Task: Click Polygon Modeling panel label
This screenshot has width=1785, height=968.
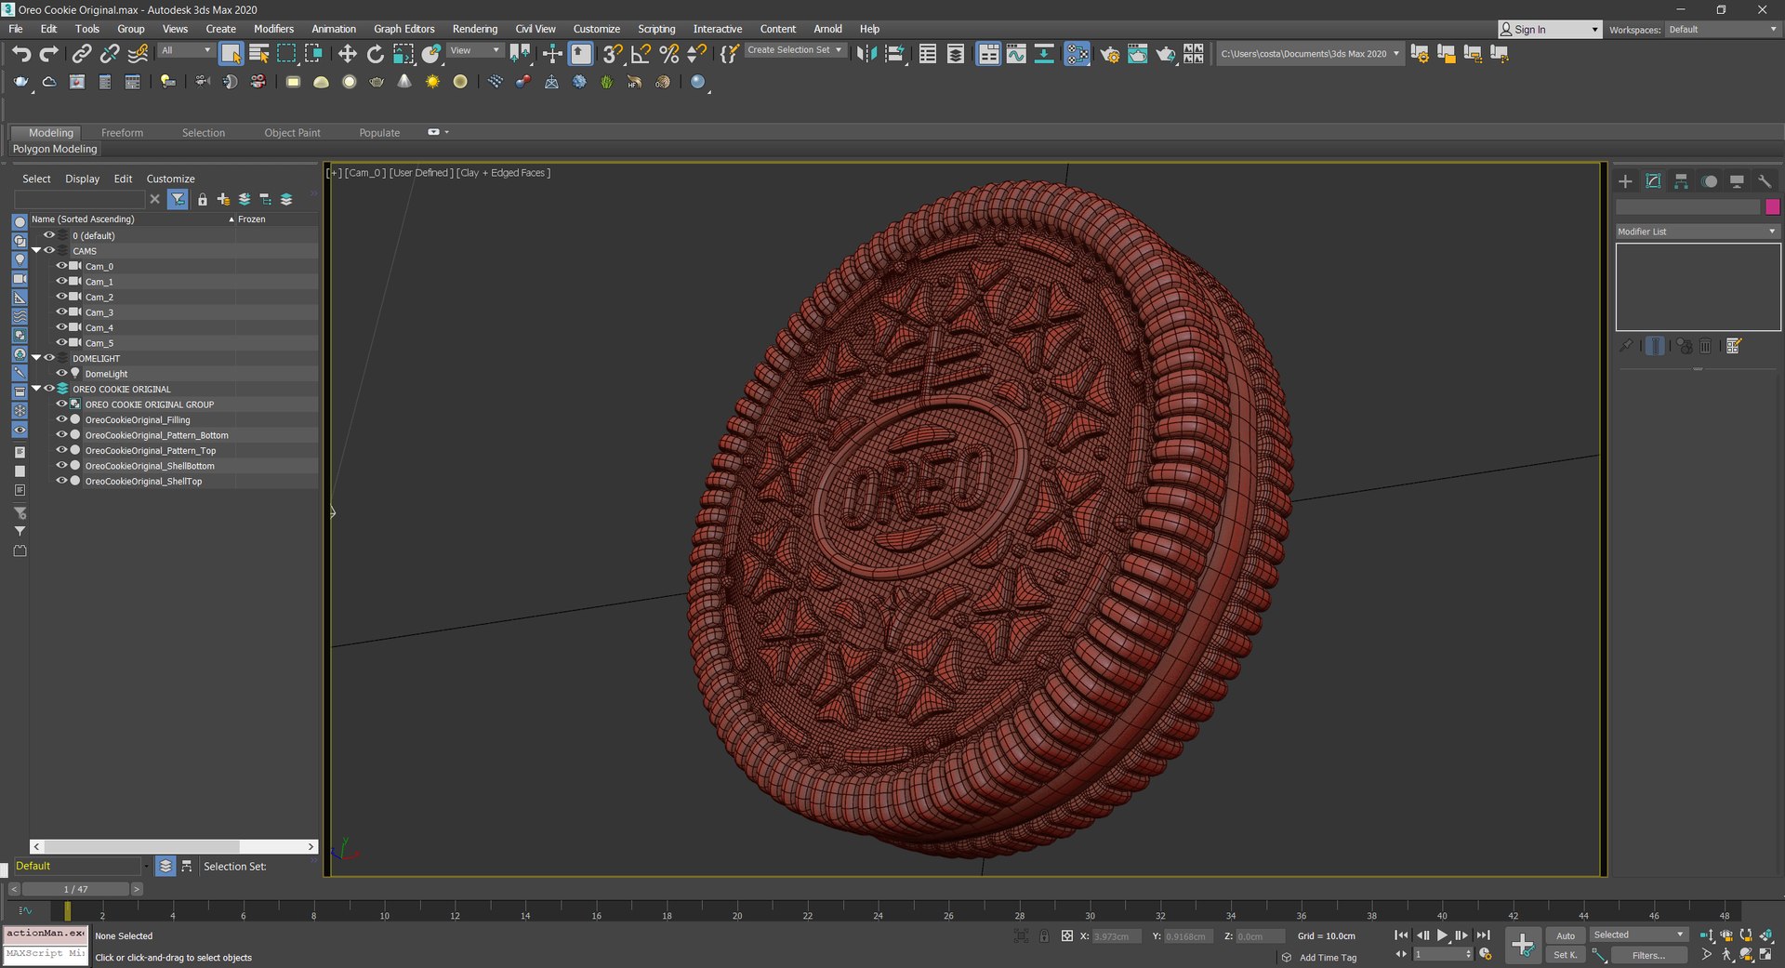Action: click(55, 149)
